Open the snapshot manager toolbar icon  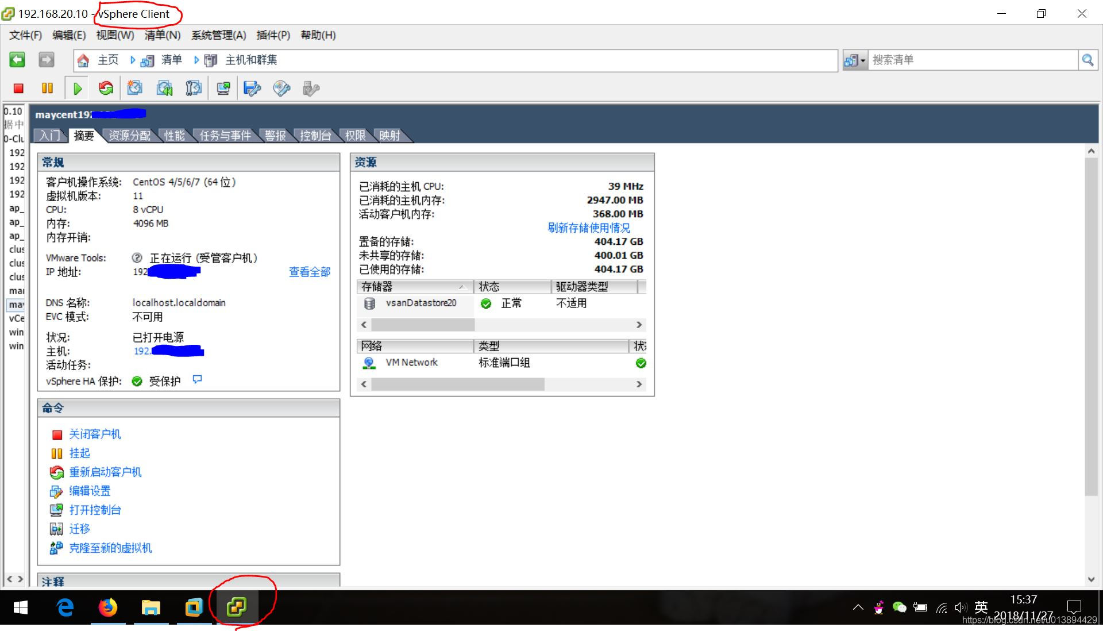click(194, 88)
